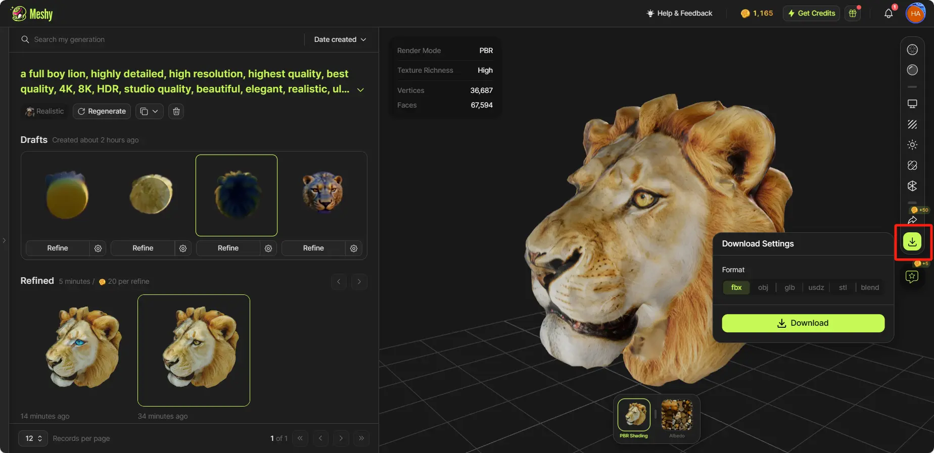Click the notification bell icon
The width and height of the screenshot is (934, 453).
click(x=888, y=14)
